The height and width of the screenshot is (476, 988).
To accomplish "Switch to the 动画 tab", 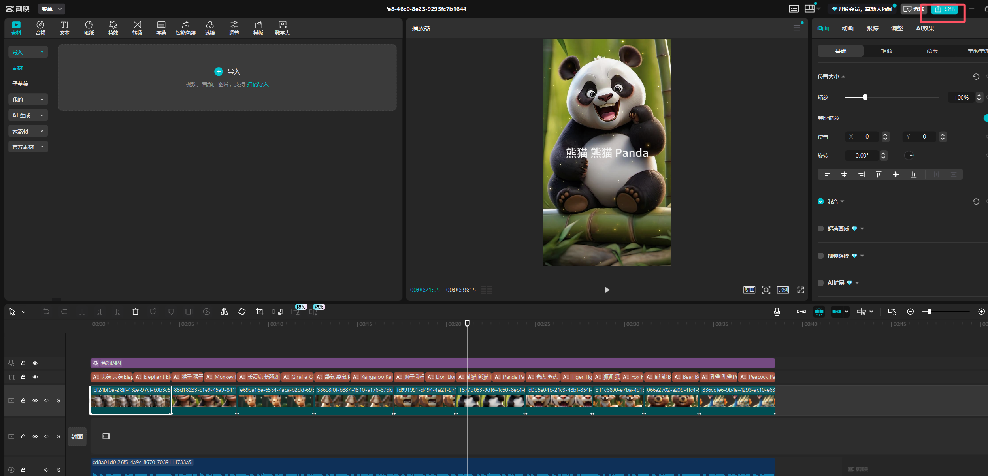I will (x=847, y=28).
